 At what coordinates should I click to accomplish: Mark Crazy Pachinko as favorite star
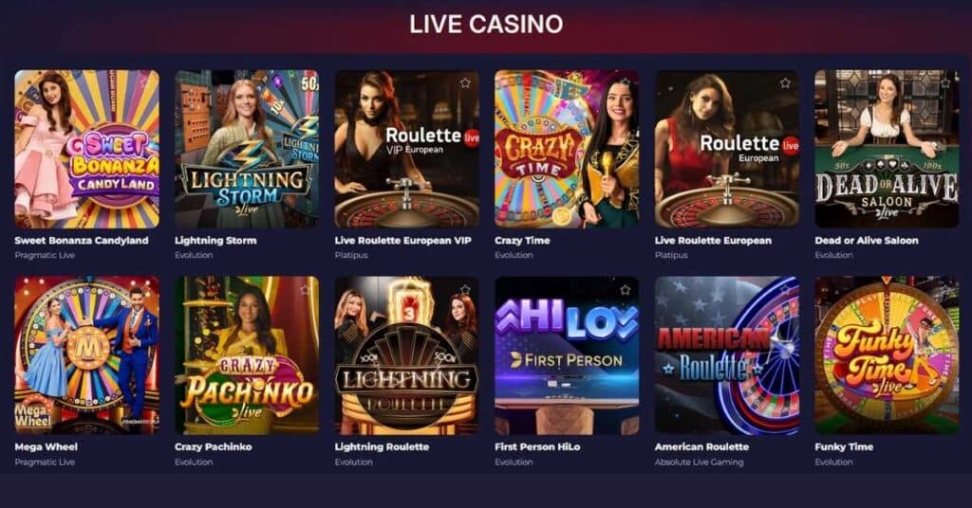coord(305,290)
